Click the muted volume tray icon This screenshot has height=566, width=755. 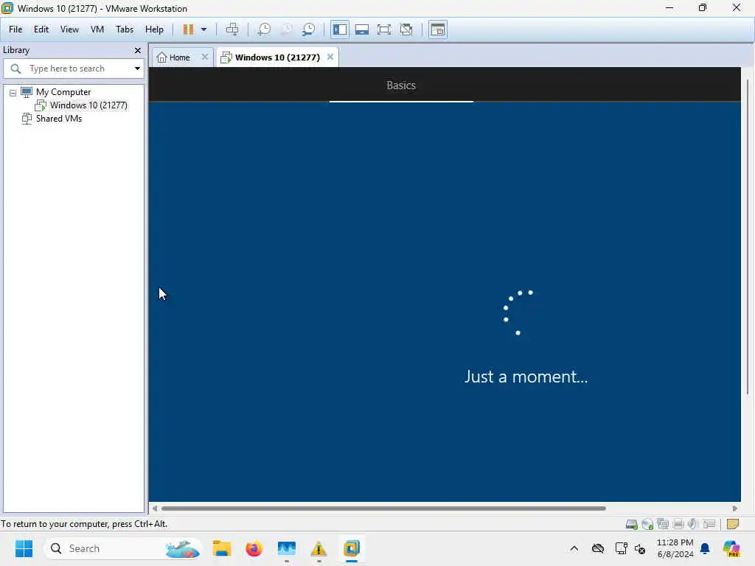[640, 548]
